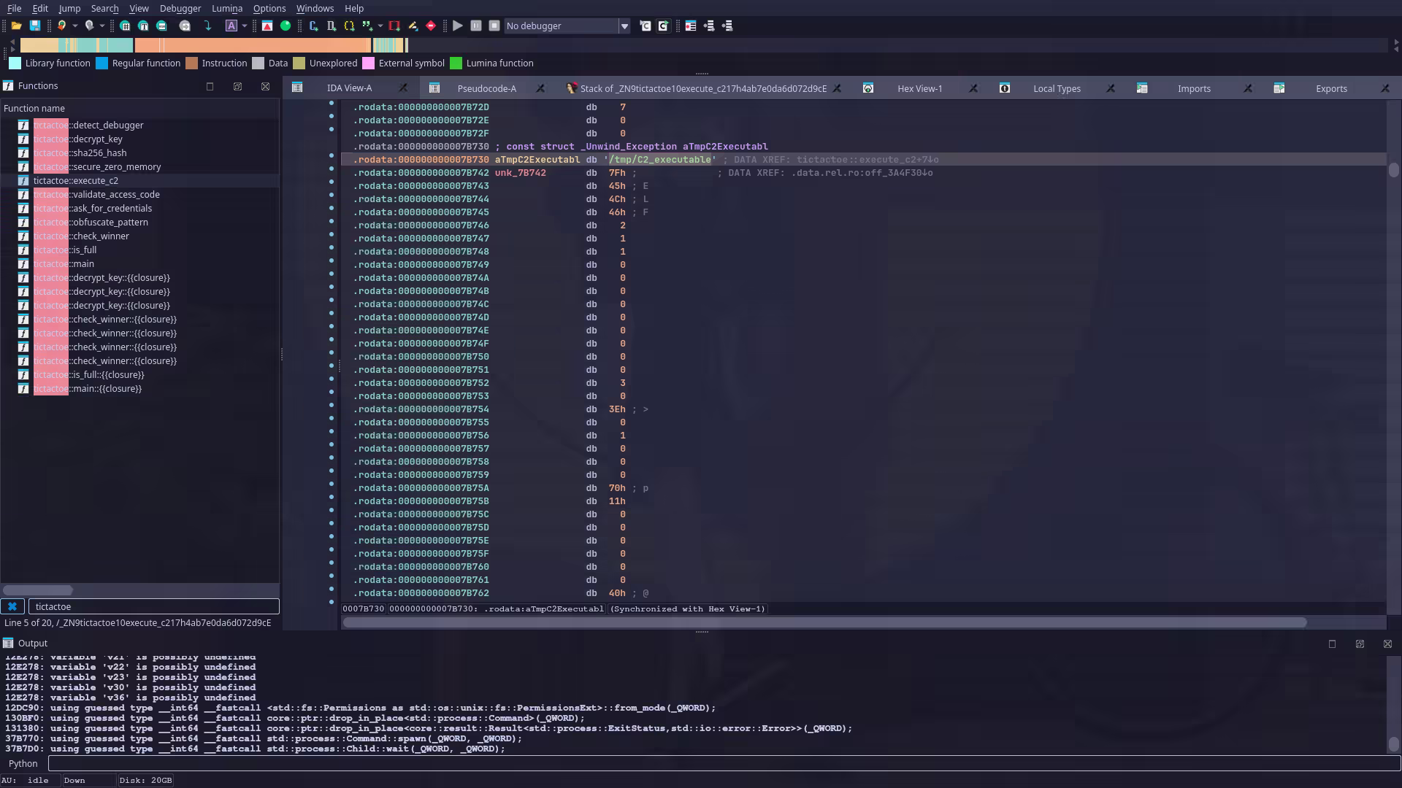Open the No debugger dropdown
The width and height of the screenshot is (1402, 788).
tap(624, 26)
